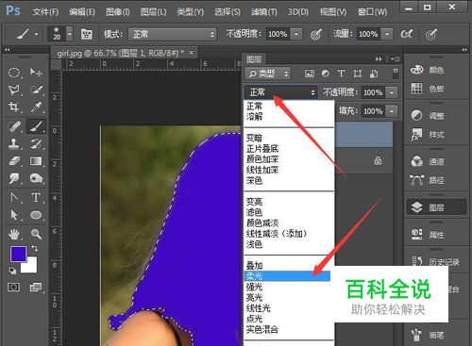Open the flow value dropdown arrow
The height and width of the screenshot is (346, 472).
tap(387, 34)
